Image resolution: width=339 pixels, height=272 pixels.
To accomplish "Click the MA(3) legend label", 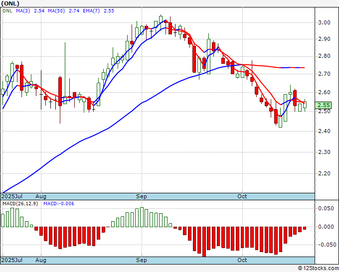I will 23,11.
